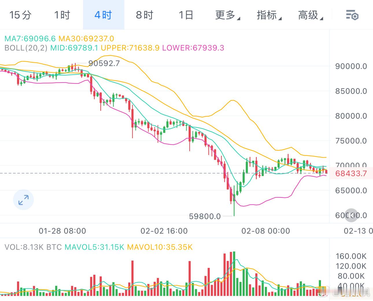Viewport: 373px width, 301px height.
Task: Tap the circular back arrow on the chart
Action: tap(351, 215)
